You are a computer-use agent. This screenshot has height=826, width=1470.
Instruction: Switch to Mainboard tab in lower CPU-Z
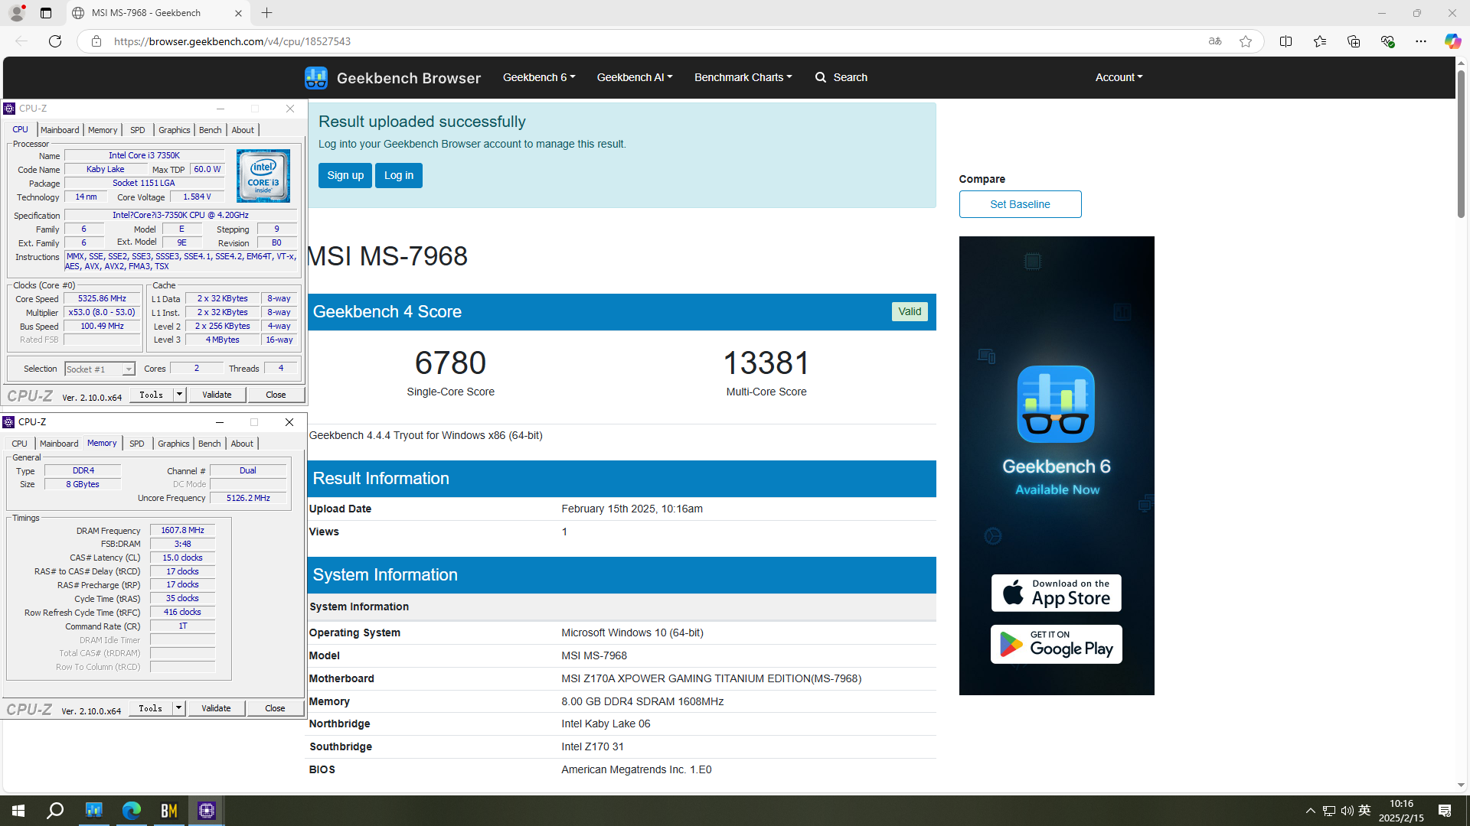pyautogui.click(x=59, y=444)
